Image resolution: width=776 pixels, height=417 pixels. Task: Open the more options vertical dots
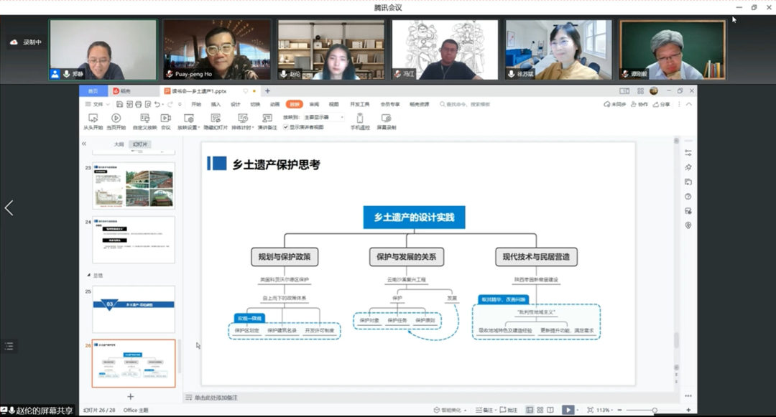[679, 104]
